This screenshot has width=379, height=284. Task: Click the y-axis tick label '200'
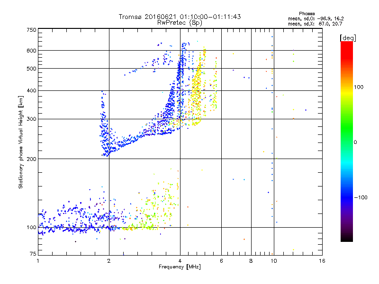click(x=31, y=159)
